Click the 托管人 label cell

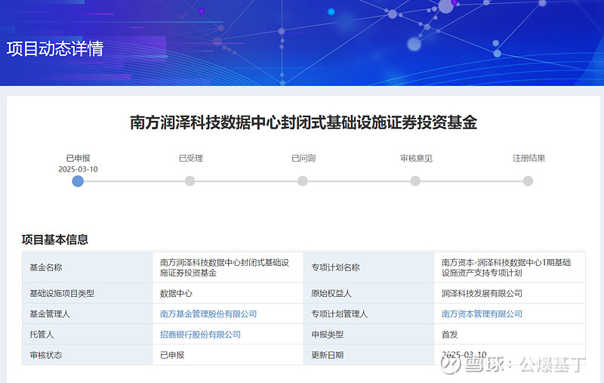[x=87, y=335]
